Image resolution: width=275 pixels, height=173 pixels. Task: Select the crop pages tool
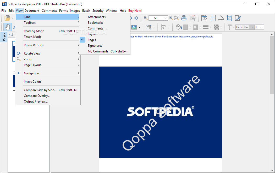(x=229, y=18)
